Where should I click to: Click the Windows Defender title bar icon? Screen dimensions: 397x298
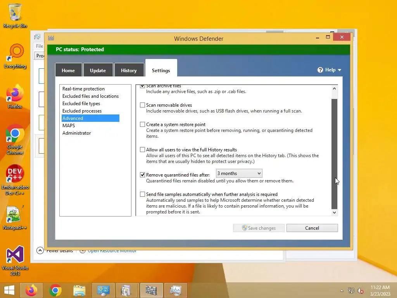tap(51, 38)
